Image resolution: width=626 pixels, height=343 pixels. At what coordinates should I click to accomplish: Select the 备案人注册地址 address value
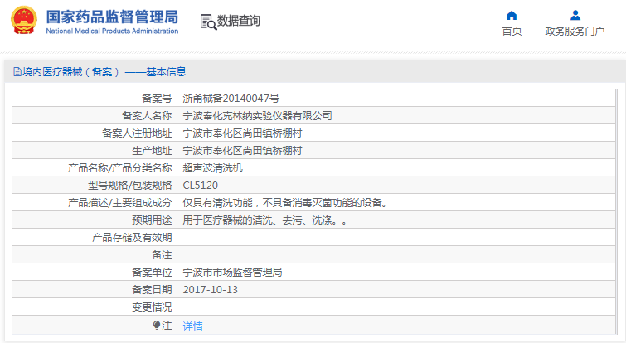(x=242, y=133)
